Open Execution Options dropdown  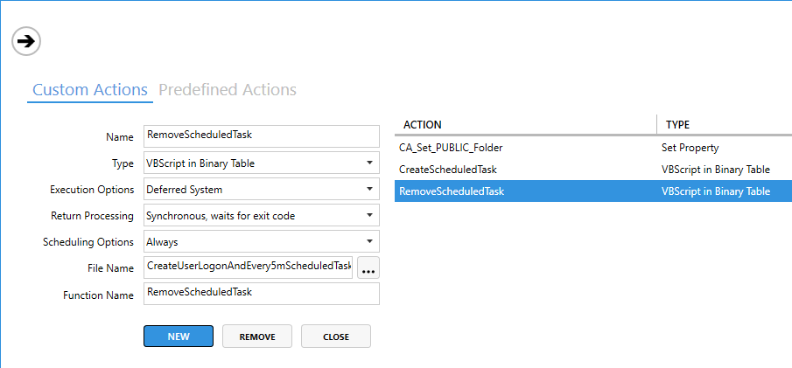(x=261, y=190)
